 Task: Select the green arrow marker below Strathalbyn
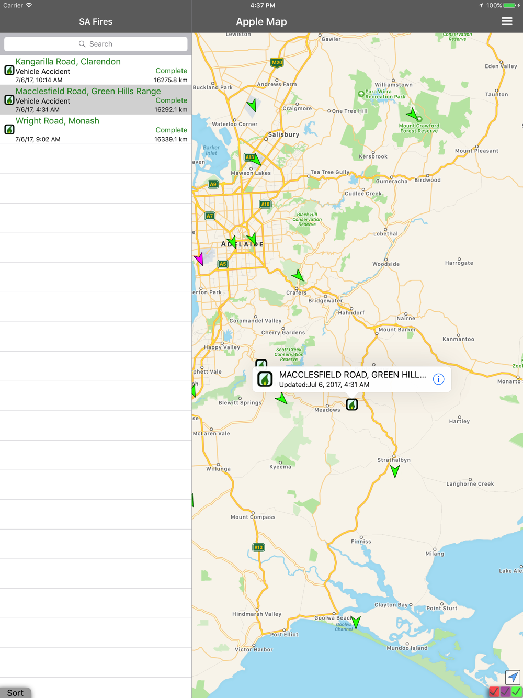pos(395,471)
